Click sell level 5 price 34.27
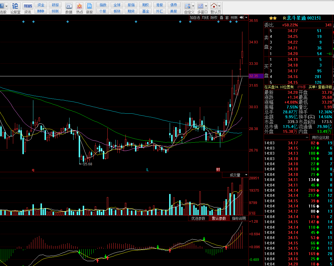Screen dimensions: 334x266 293,31
